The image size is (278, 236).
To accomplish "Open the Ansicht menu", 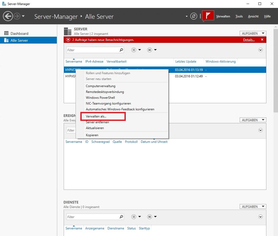I will (253, 16).
